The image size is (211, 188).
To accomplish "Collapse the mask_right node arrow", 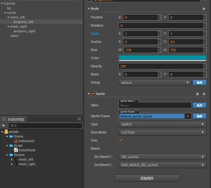I will tap(8, 27).
